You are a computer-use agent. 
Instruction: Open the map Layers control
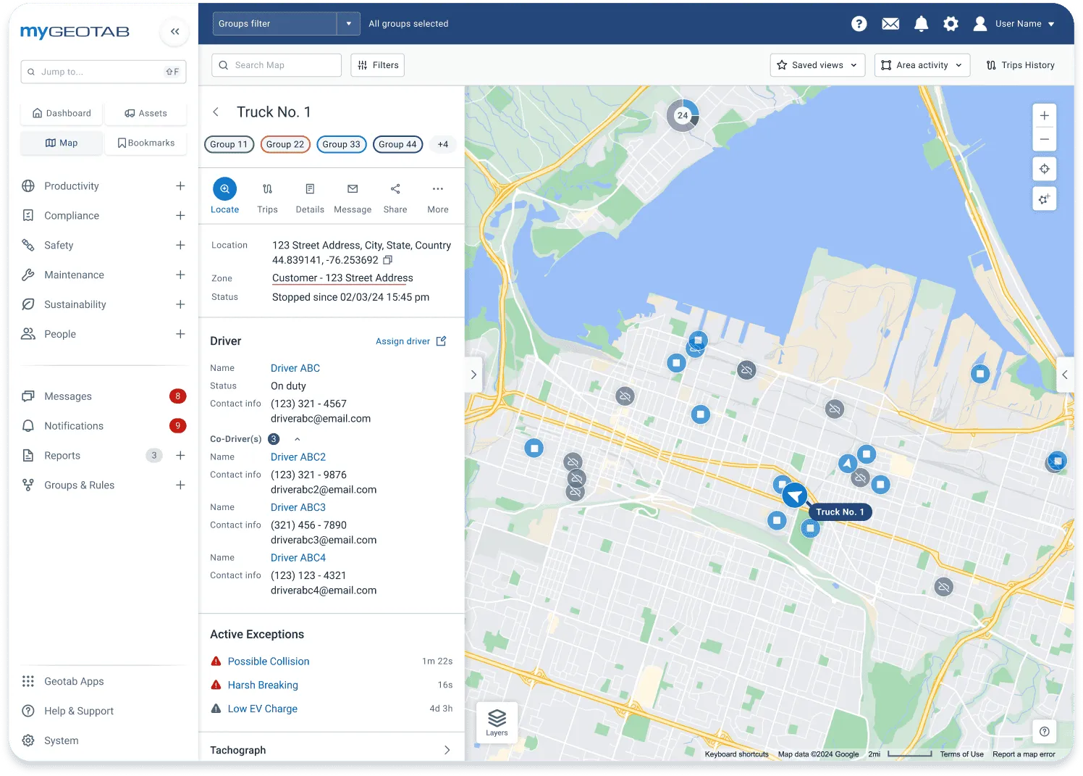pyautogui.click(x=497, y=722)
